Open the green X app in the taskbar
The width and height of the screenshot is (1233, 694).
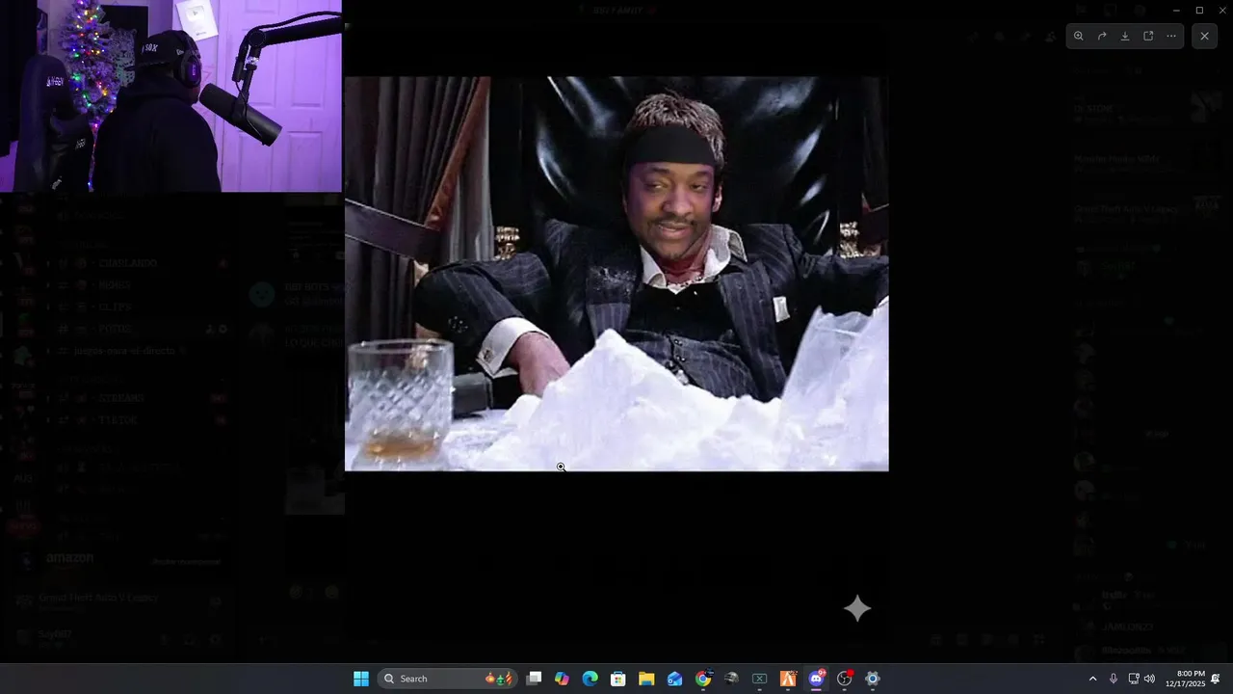pos(759,679)
